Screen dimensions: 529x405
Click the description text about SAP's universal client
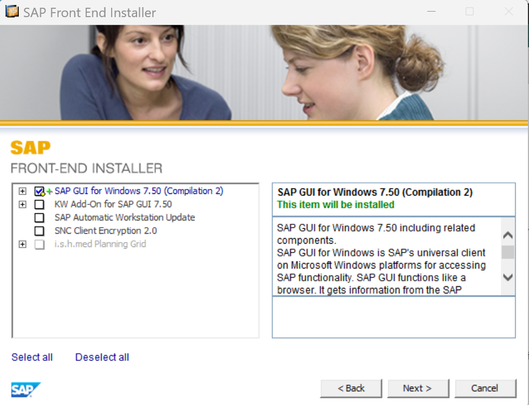pyautogui.click(x=381, y=271)
